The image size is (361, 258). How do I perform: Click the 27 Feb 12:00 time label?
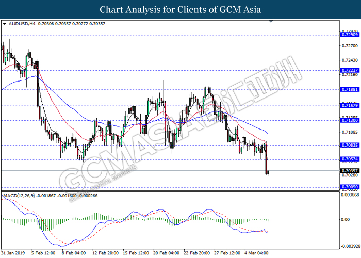(x=227, y=253)
